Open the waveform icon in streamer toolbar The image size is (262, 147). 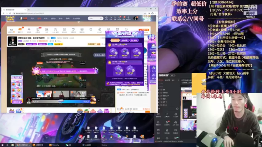[x=29, y=29]
